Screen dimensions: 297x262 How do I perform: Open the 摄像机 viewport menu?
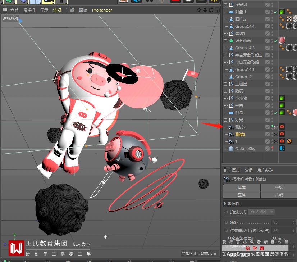(x=29, y=10)
